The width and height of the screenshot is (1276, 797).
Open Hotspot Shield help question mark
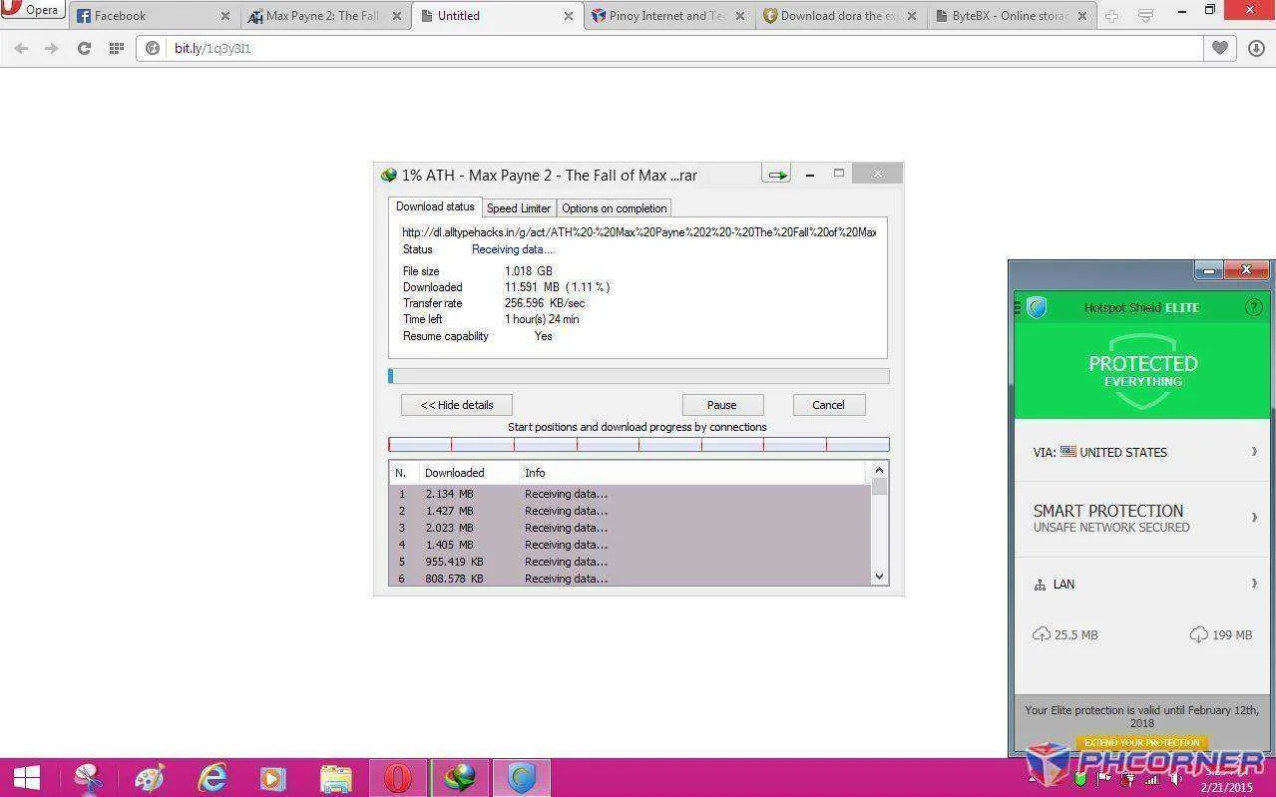(x=1253, y=307)
